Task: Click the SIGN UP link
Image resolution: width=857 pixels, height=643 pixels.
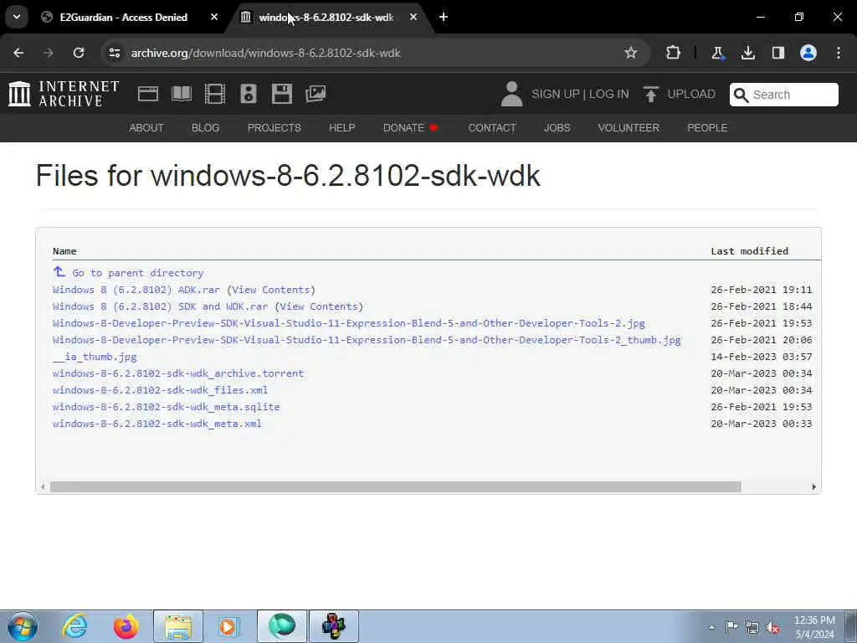Action: click(x=556, y=94)
